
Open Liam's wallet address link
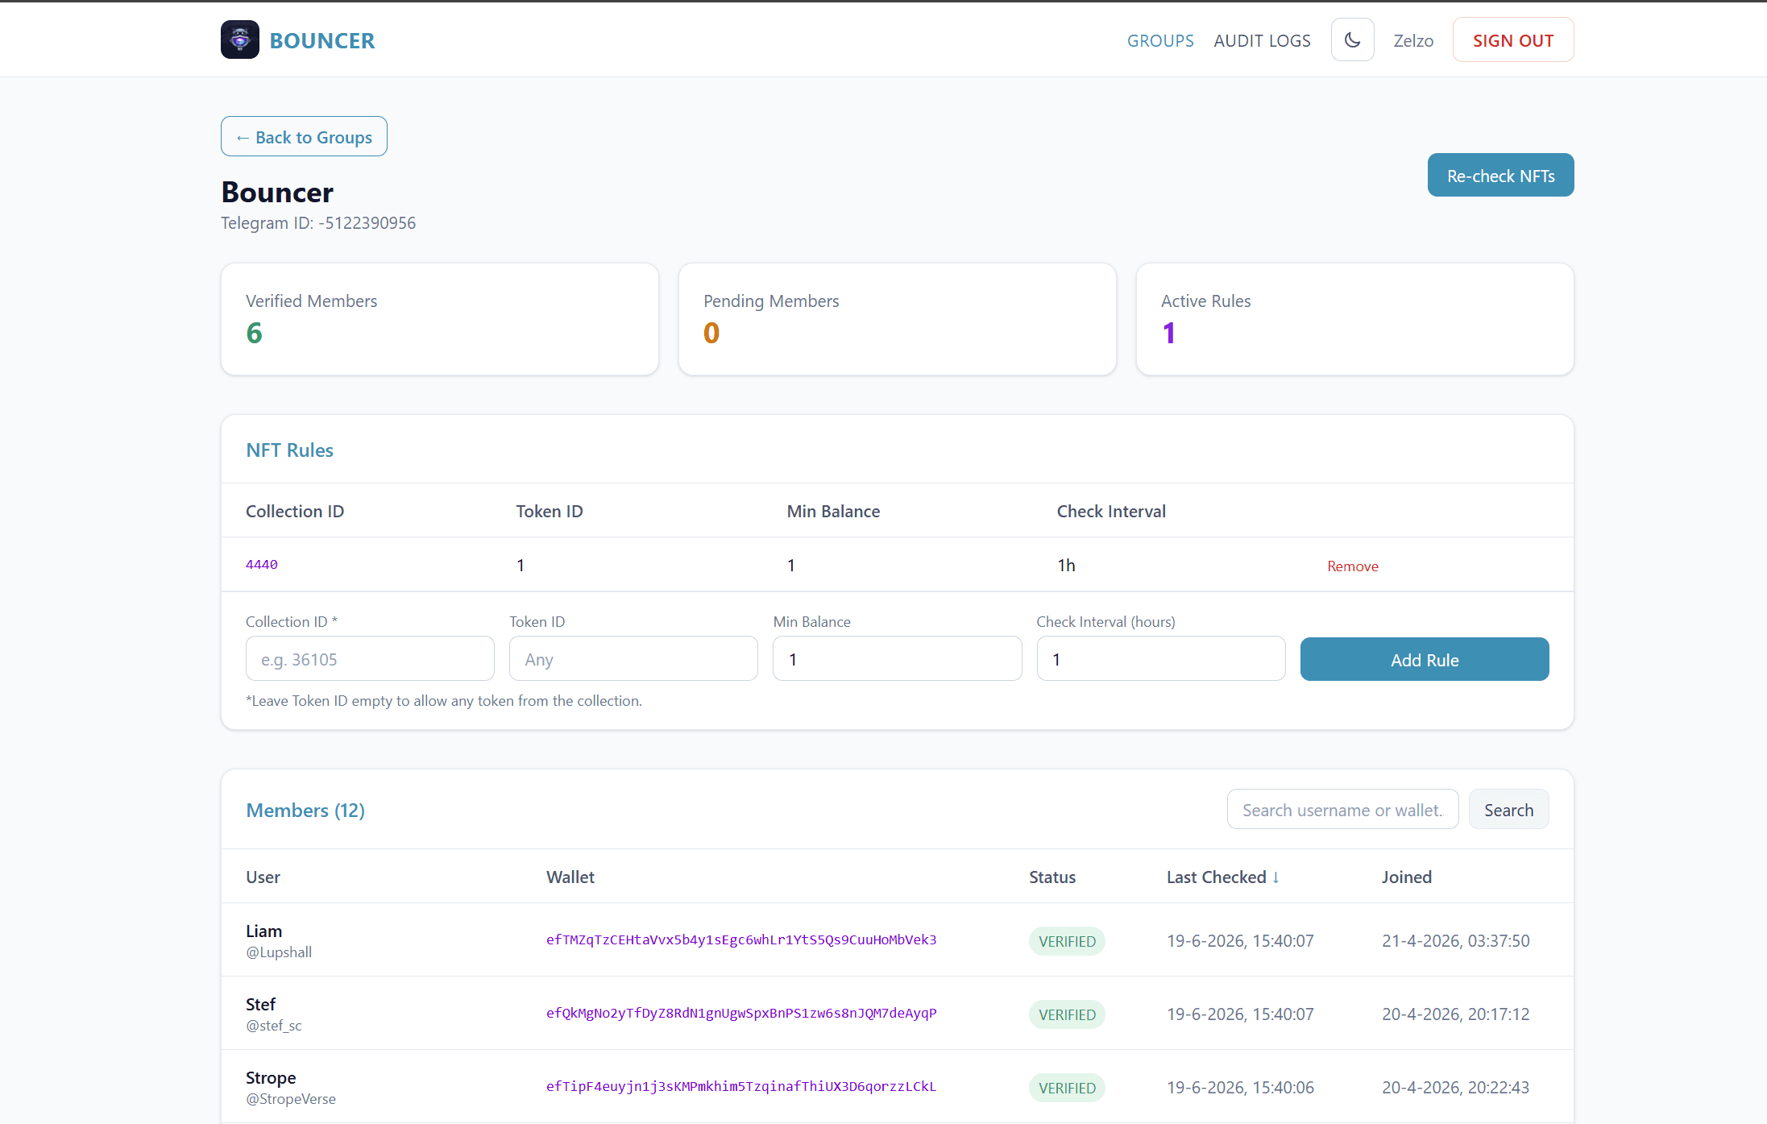[x=741, y=939]
